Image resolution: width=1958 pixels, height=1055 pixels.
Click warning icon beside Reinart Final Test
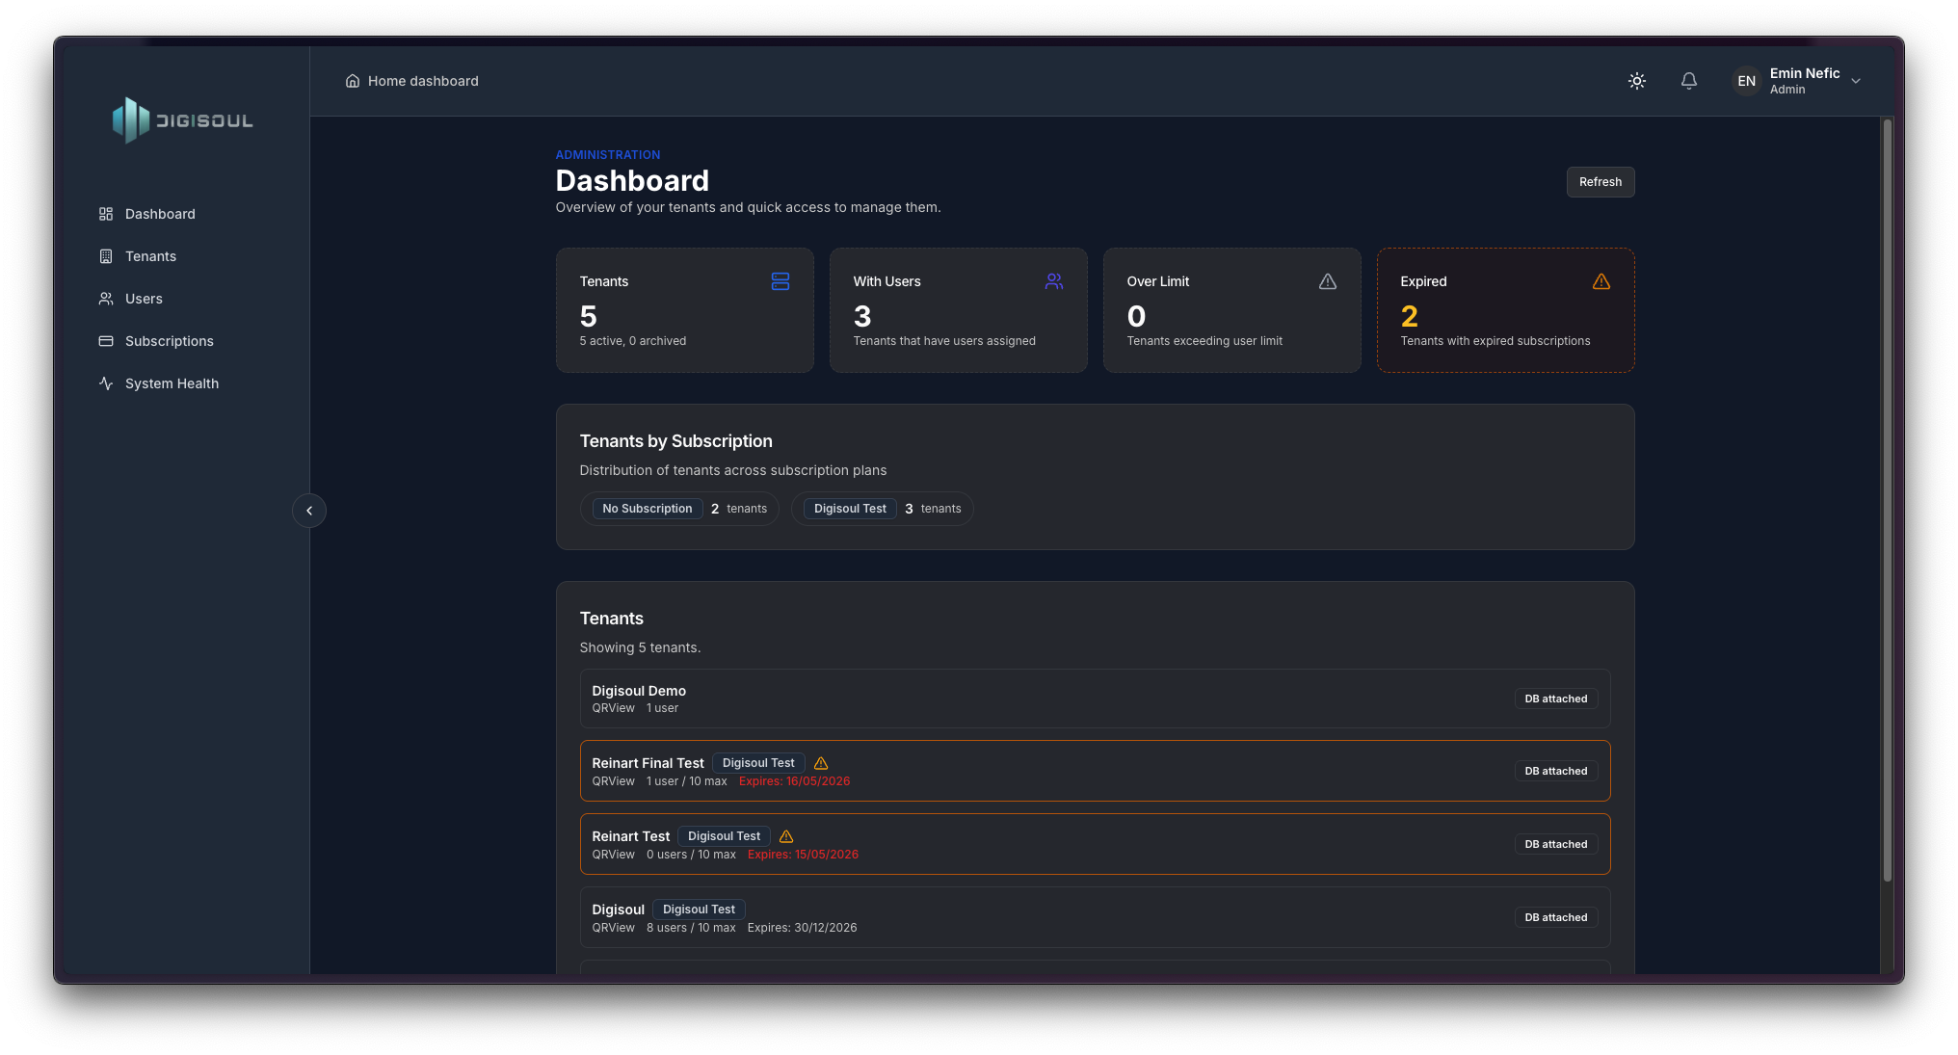pos(821,763)
